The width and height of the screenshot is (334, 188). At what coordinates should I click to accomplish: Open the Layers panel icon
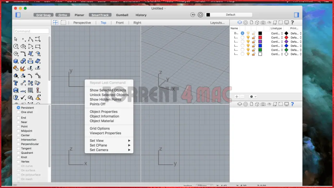240,22
